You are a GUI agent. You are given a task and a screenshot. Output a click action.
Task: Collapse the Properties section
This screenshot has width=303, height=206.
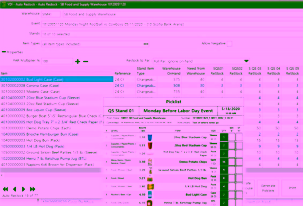click(4, 52)
